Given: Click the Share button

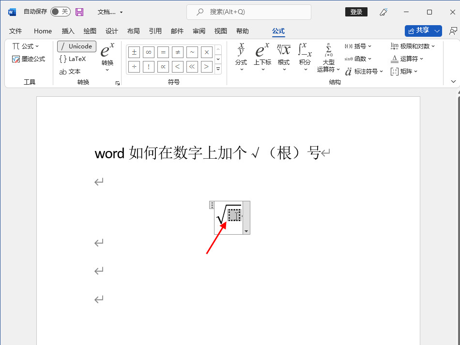Looking at the screenshot, I should click(423, 30).
